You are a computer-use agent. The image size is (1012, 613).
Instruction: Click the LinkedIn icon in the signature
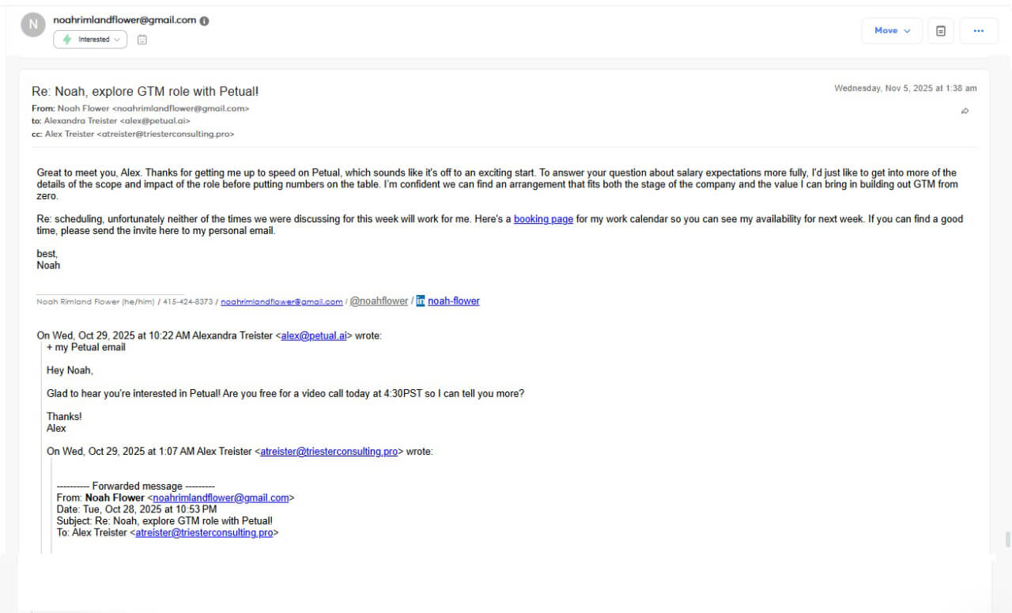(x=421, y=301)
